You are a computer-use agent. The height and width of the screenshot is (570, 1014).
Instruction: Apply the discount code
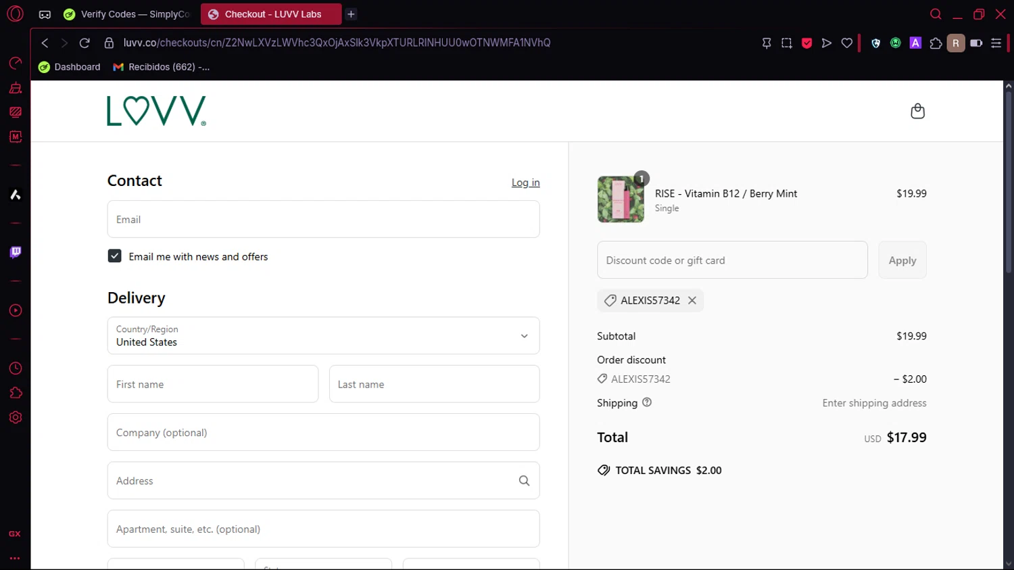pyautogui.click(x=902, y=260)
